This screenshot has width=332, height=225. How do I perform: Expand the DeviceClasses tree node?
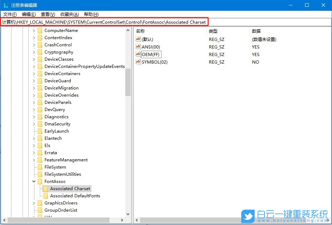coord(33,59)
